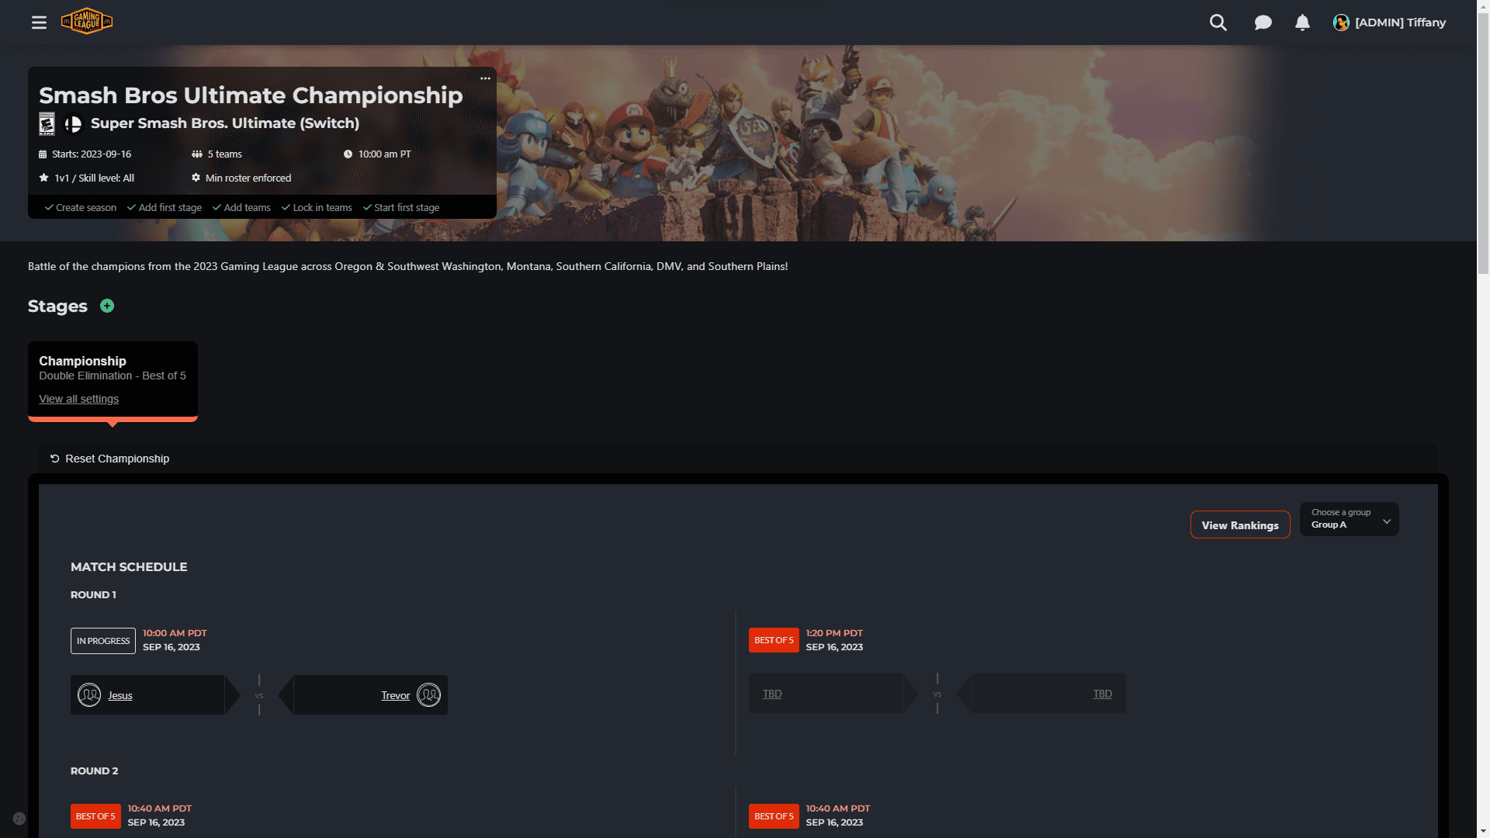Click the Jesus team avatar icon

coord(89,694)
